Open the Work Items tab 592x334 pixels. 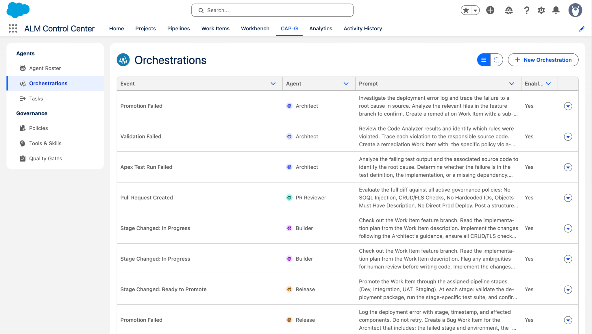(215, 29)
